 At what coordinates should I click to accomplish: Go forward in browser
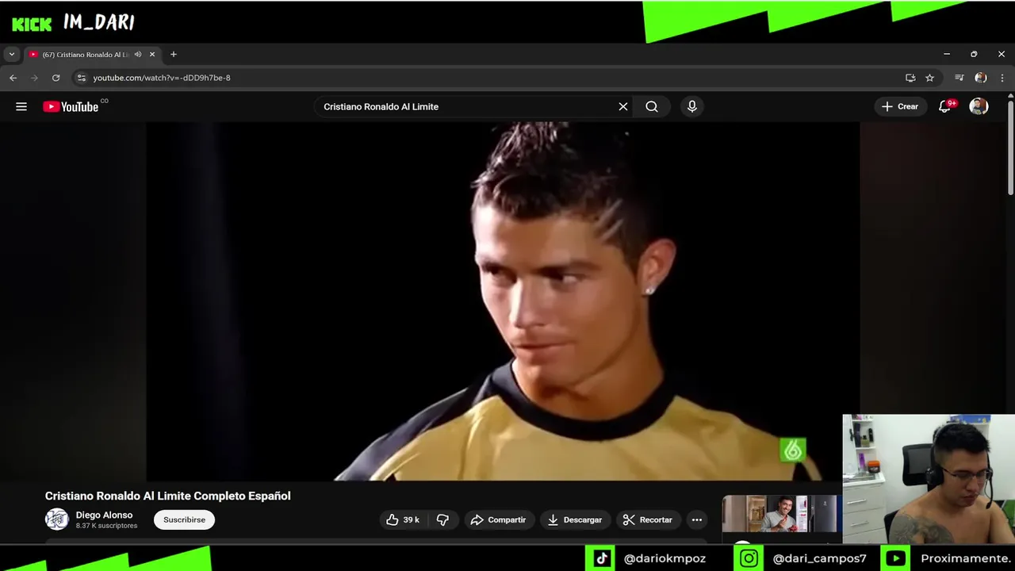[34, 78]
